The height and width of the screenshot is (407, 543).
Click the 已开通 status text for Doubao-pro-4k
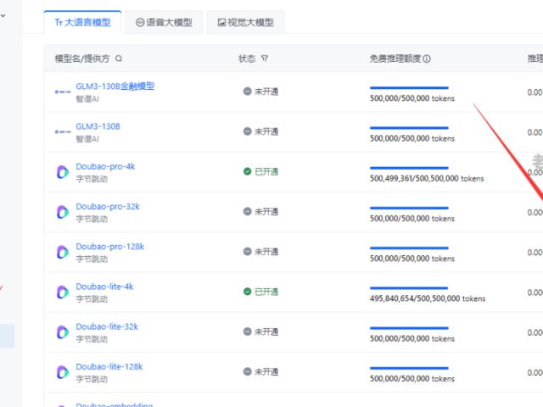click(266, 171)
